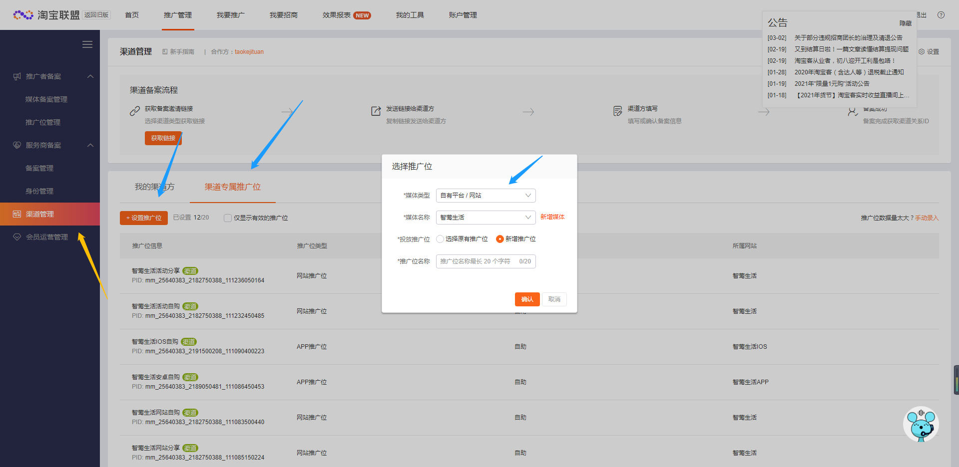Open the 媒体类型 dropdown

click(x=485, y=196)
